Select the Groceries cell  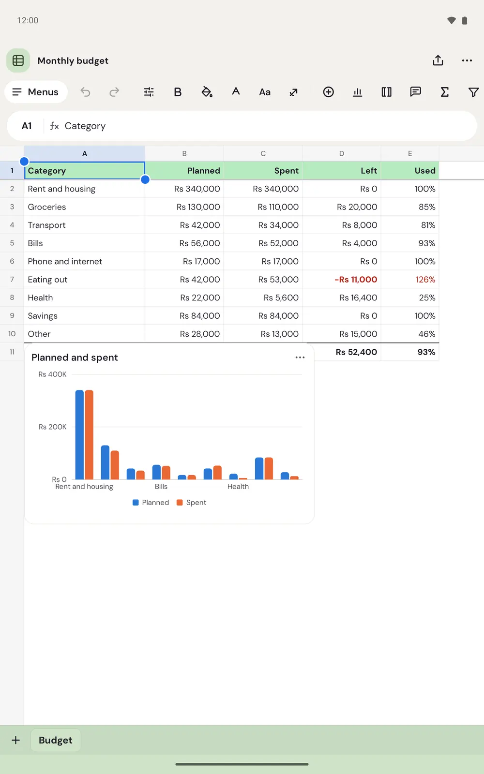tap(85, 207)
